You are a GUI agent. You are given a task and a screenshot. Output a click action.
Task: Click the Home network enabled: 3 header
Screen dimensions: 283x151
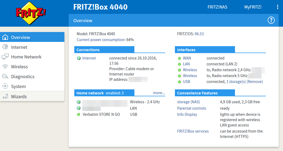pyautogui.click(x=104, y=93)
